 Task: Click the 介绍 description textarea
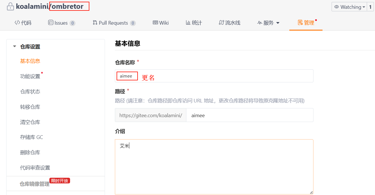[214, 167]
